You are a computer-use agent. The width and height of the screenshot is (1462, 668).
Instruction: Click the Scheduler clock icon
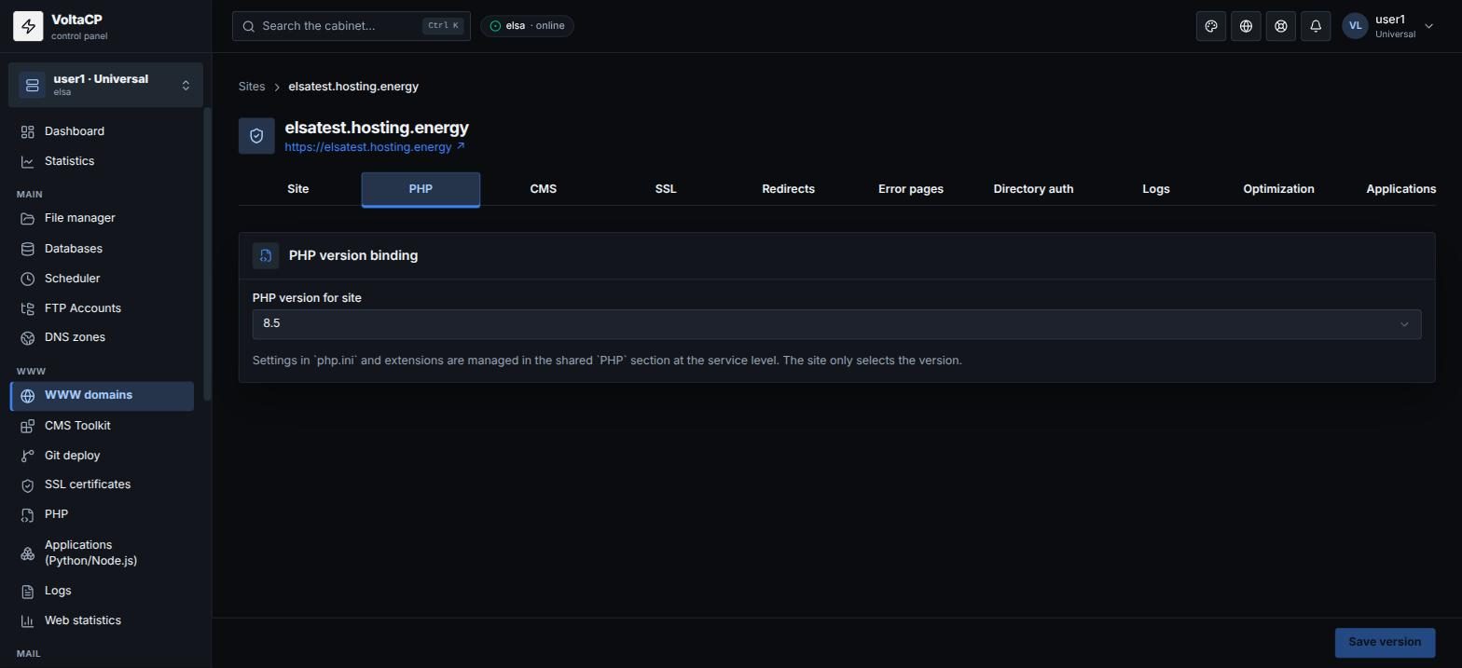(28, 279)
